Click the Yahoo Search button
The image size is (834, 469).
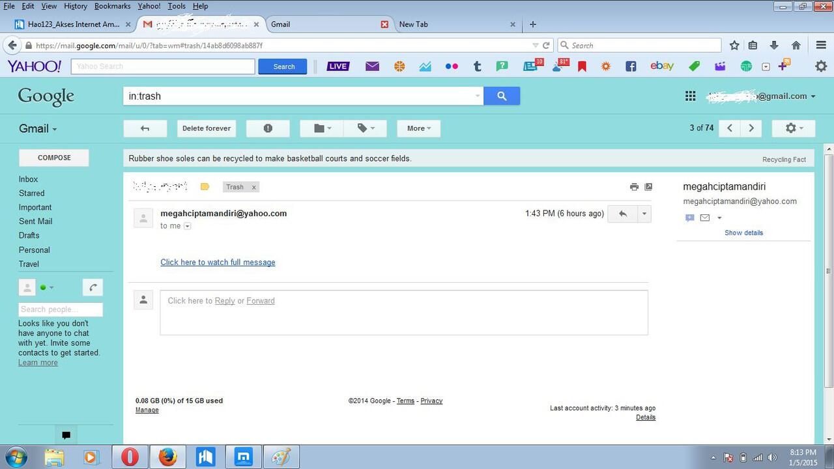pyautogui.click(x=284, y=66)
